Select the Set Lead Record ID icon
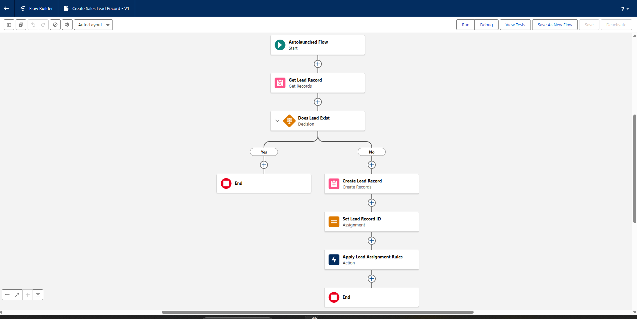Image resolution: width=637 pixels, height=319 pixels. 334,222
